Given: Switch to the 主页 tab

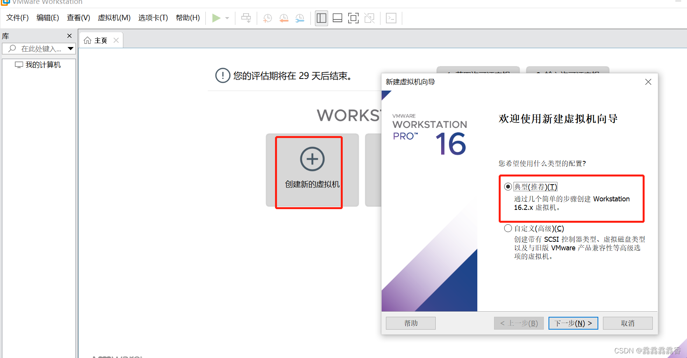Looking at the screenshot, I should point(101,40).
